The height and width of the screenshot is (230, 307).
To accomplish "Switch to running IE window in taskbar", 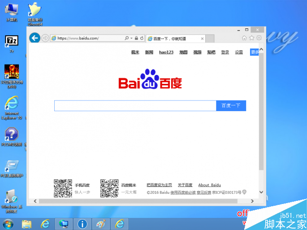I will 120,224.
